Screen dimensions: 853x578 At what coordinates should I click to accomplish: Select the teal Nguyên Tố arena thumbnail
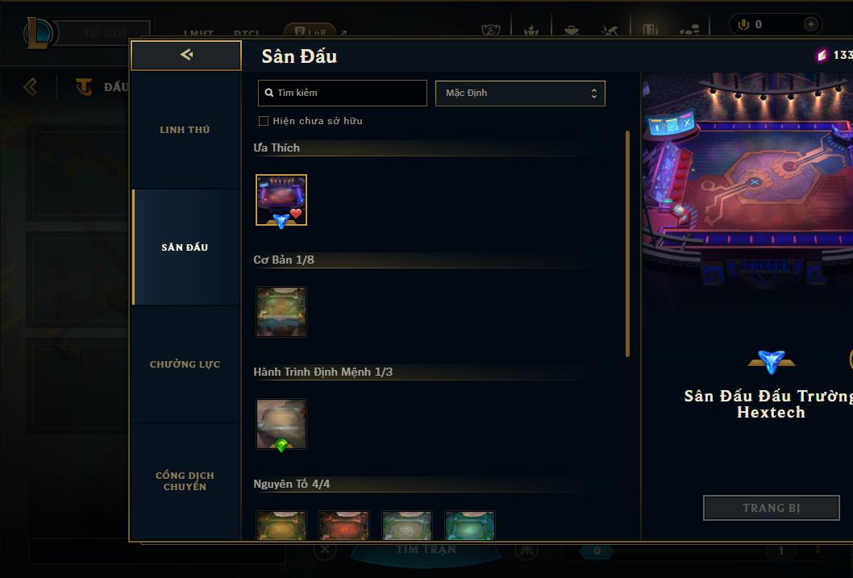point(469,526)
